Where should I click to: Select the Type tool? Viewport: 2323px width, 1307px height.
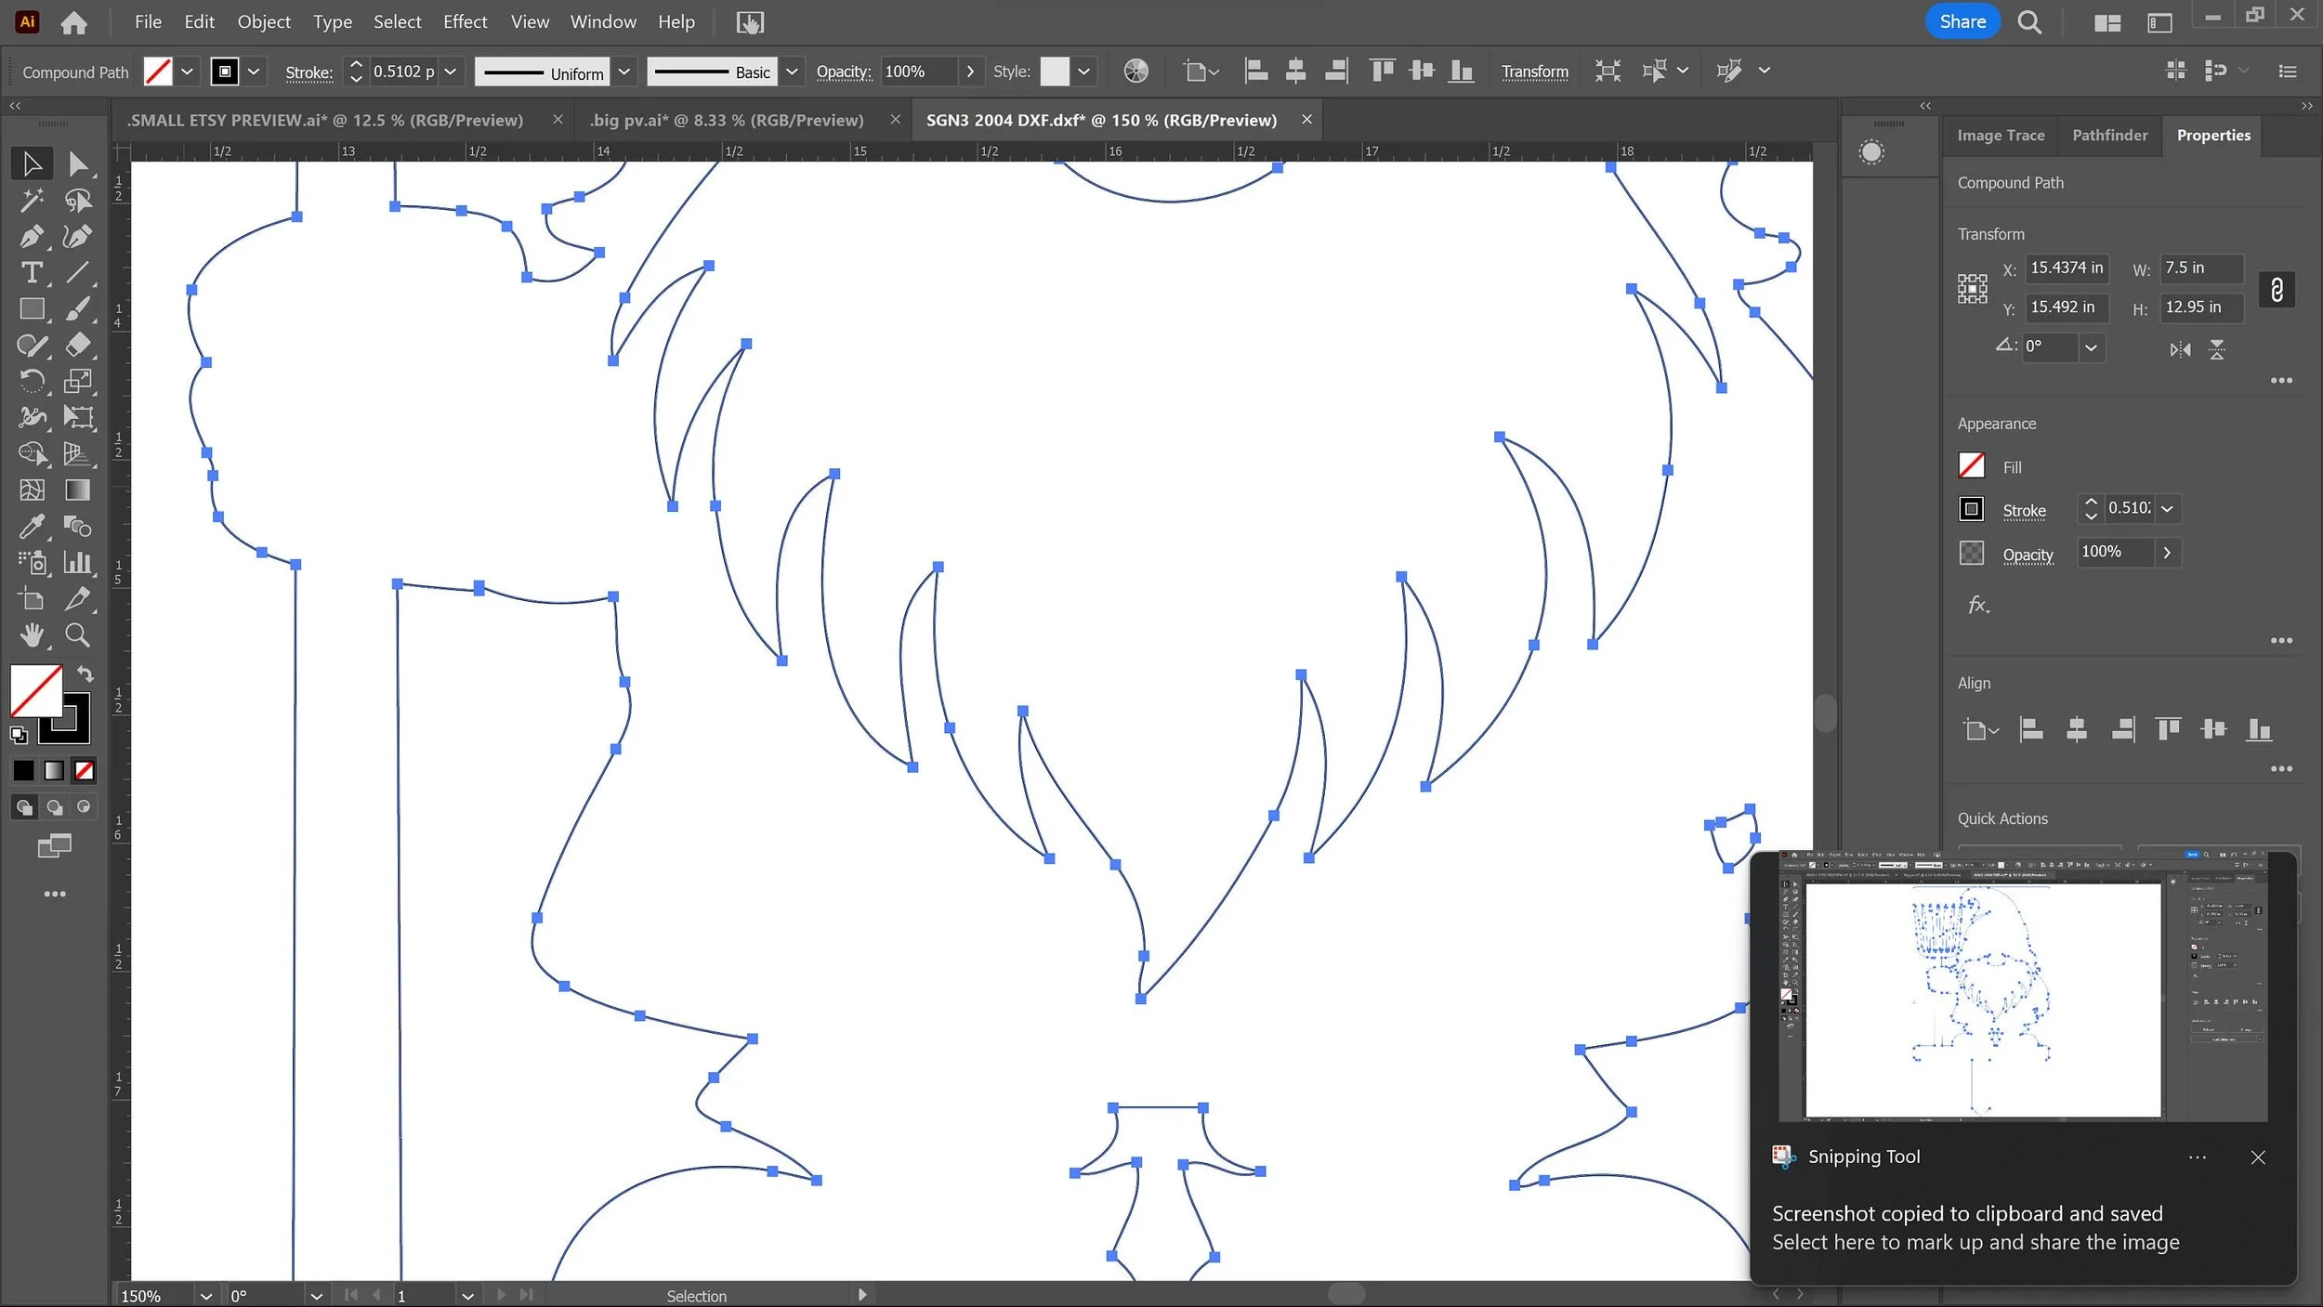click(x=31, y=272)
